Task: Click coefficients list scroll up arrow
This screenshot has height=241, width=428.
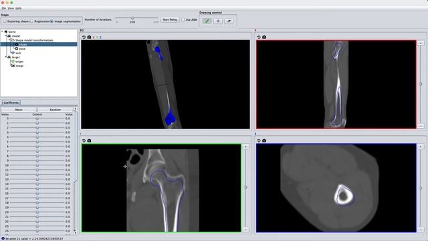Action: (x=76, y=109)
